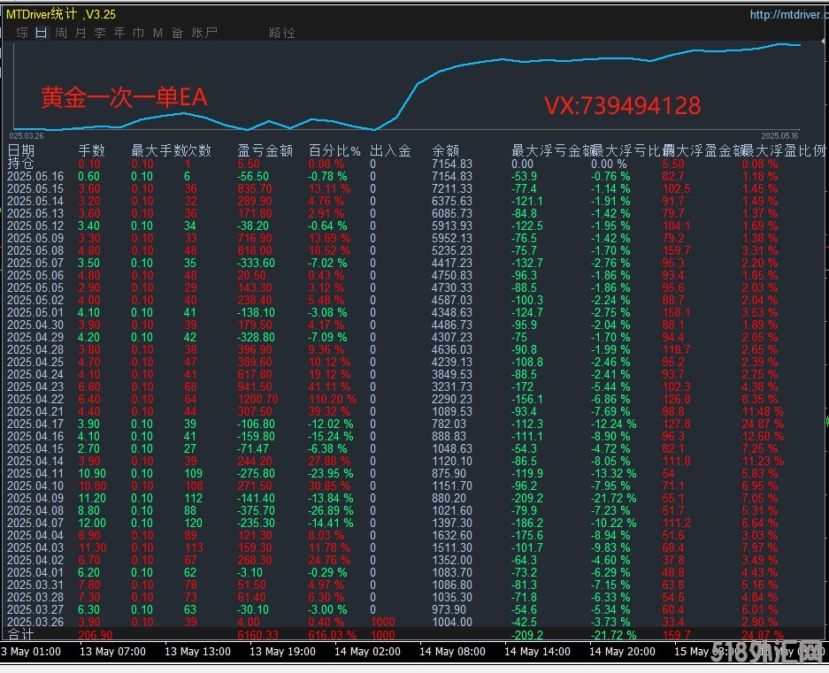Click total percentage 616.03 %
The height and width of the screenshot is (673, 829).
pos(332,634)
